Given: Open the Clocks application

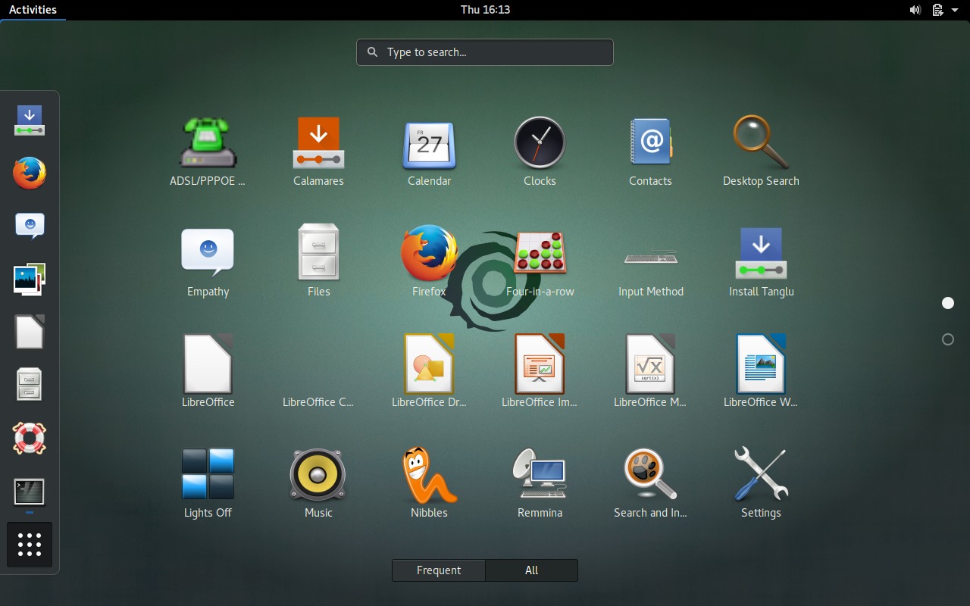Looking at the screenshot, I should pyautogui.click(x=540, y=142).
